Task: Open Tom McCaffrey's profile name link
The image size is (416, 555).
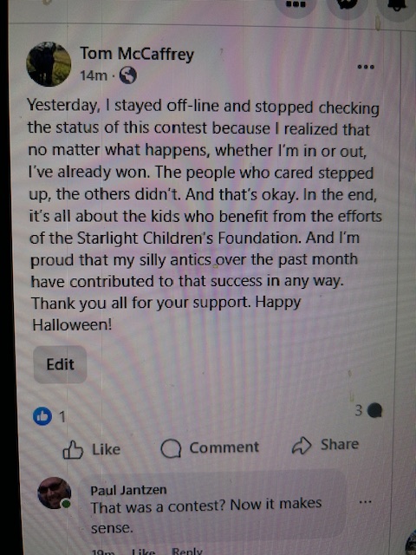Action: pos(137,54)
